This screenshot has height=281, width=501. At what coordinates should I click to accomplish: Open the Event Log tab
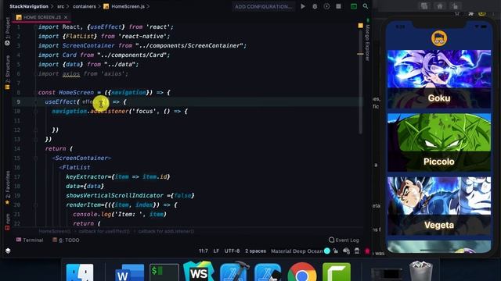click(344, 240)
